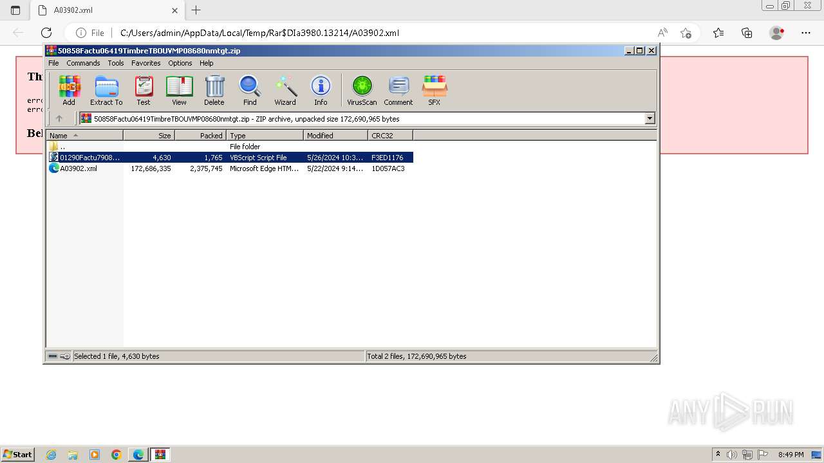Viewport: 824px width, 463px height.
Task: Open File Explorer from taskbar
Action: (73, 455)
